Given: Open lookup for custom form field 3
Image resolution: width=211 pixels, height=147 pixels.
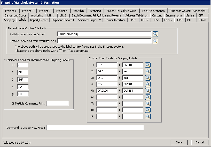Looking at the screenshot, I should tap(148, 78).
